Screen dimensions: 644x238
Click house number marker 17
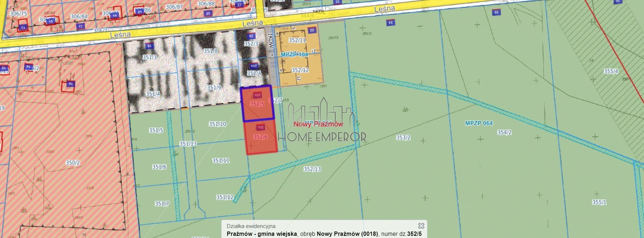click(80, 26)
